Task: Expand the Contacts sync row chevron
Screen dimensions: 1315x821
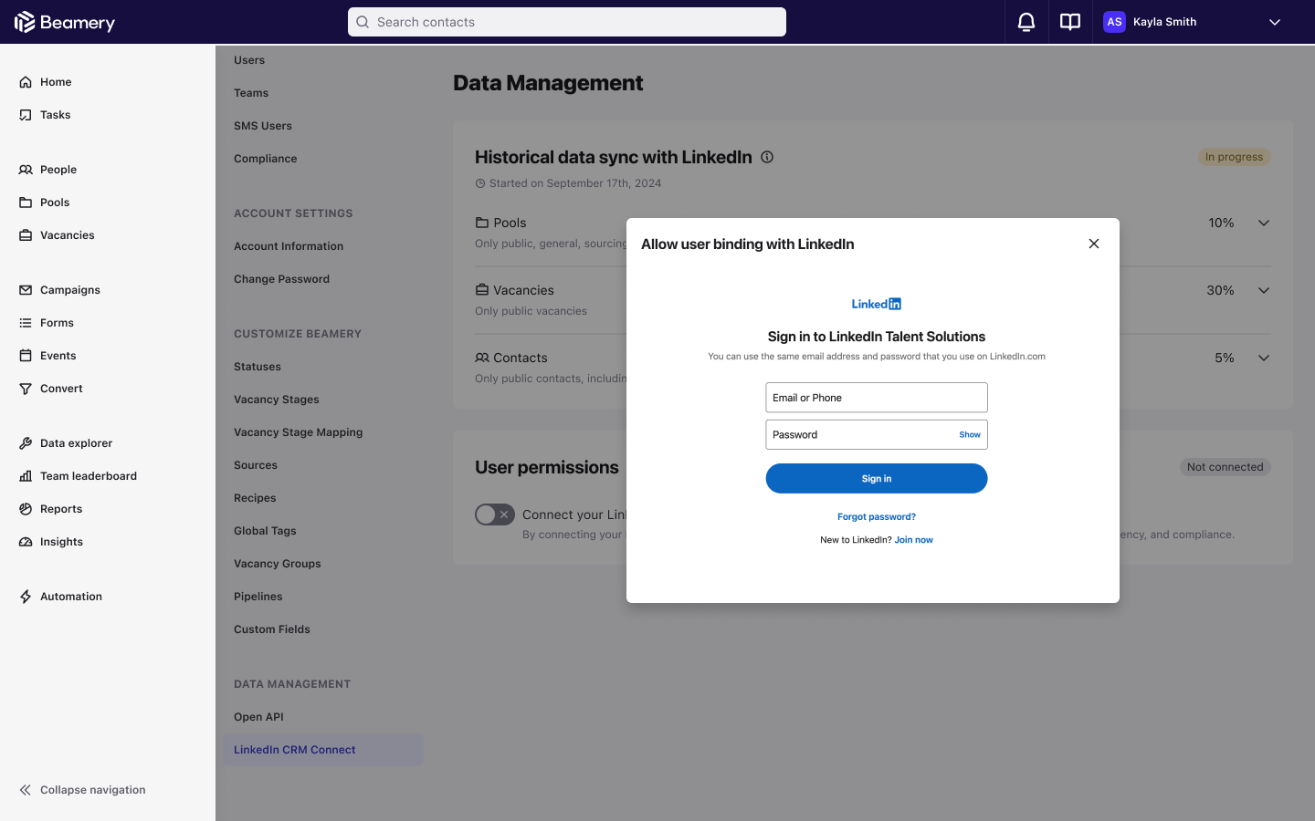Action: coord(1264,358)
